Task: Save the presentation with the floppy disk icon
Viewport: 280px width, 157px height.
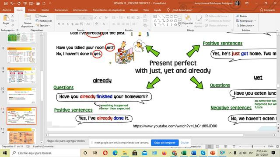Action: click(x=6, y=3)
